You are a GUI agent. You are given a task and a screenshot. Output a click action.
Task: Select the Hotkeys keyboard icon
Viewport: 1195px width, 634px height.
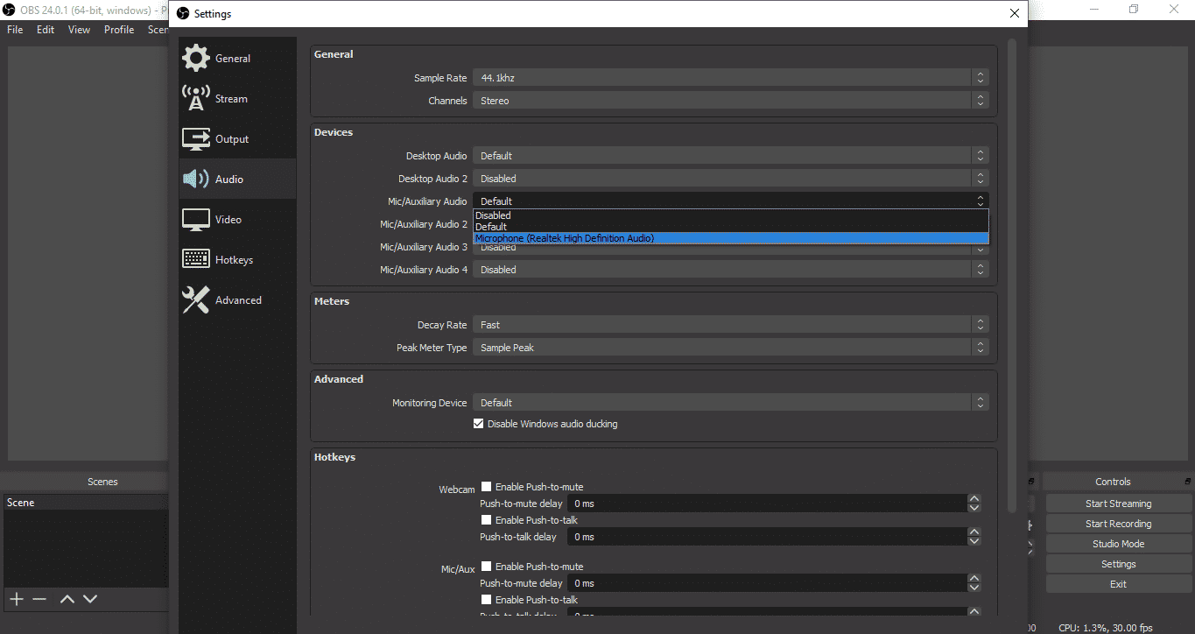point(196,259)
